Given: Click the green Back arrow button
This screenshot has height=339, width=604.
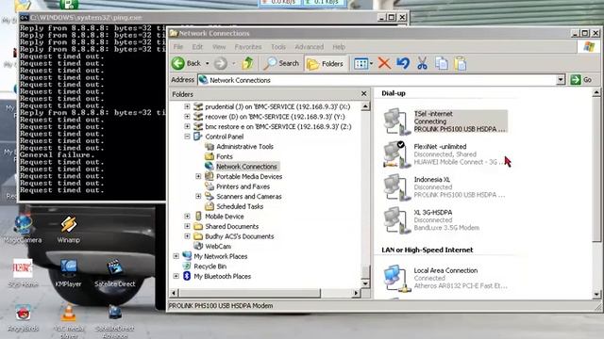Looking at the screenshot, I should pos(178,63).
